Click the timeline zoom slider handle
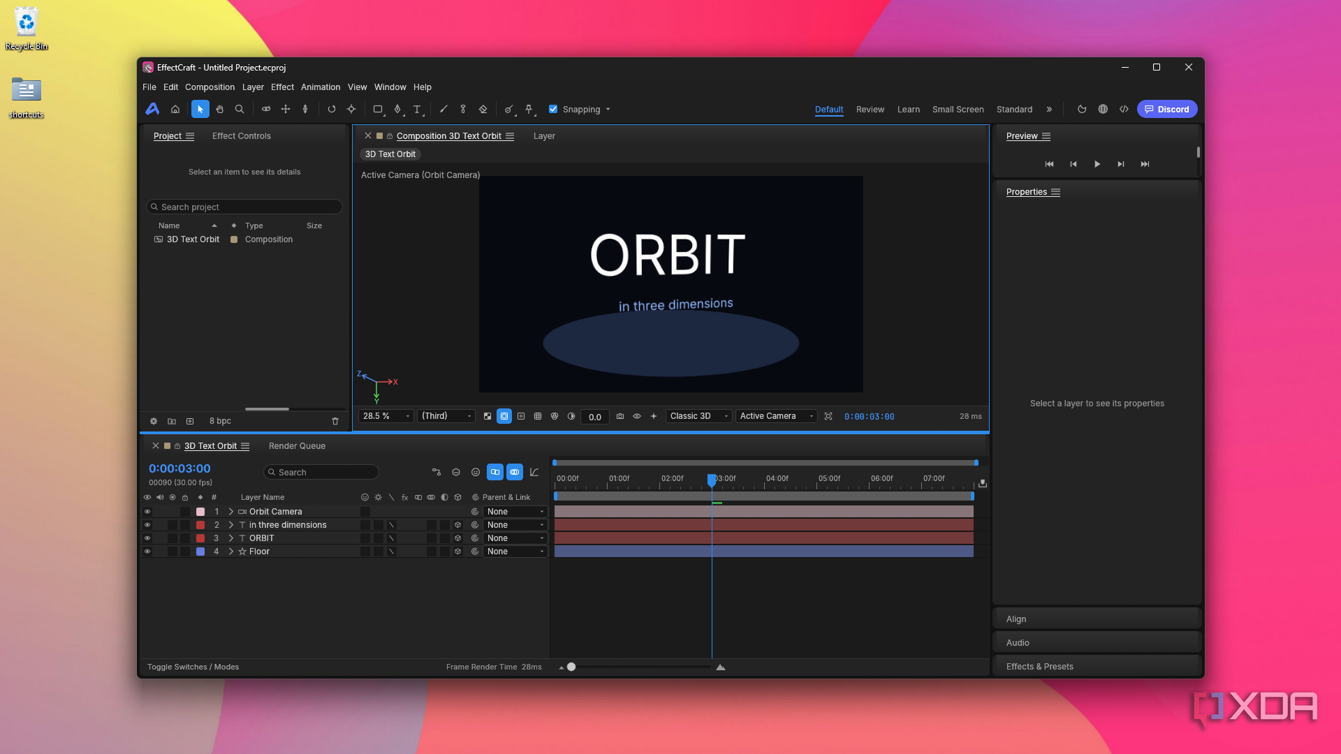Screen dimensions: 1341x754 pyautogui.click(x=571, y=667)
